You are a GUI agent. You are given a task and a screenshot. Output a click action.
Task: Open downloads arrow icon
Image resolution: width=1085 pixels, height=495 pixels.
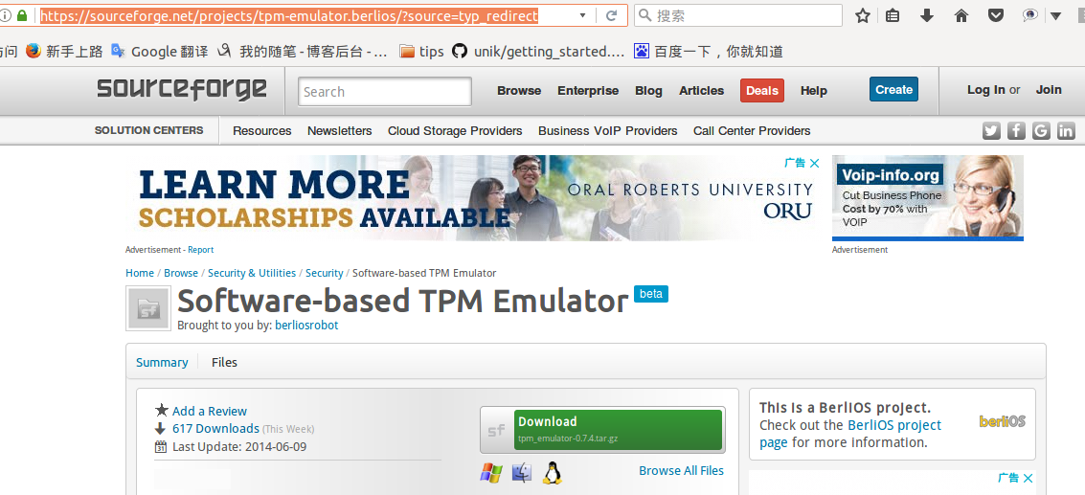click(x=927, y=15)
